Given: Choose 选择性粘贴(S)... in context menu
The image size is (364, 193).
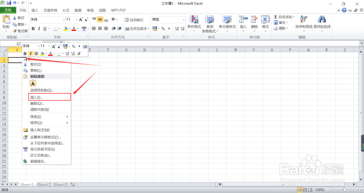Looking at the screenshot, I should (x=47, y=90).
